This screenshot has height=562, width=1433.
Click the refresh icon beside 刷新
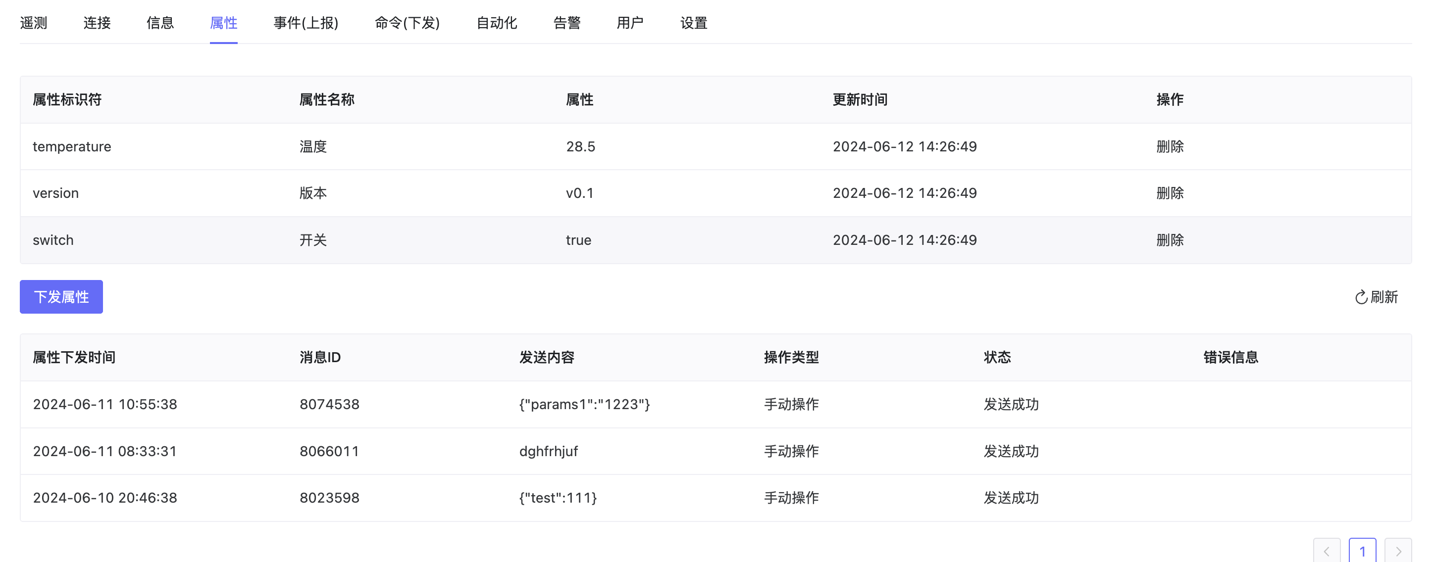(x=1361, y=297)
